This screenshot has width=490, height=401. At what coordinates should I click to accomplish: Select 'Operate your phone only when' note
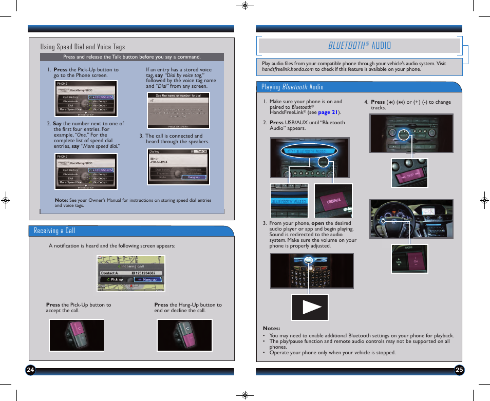(x=332, y=353)
